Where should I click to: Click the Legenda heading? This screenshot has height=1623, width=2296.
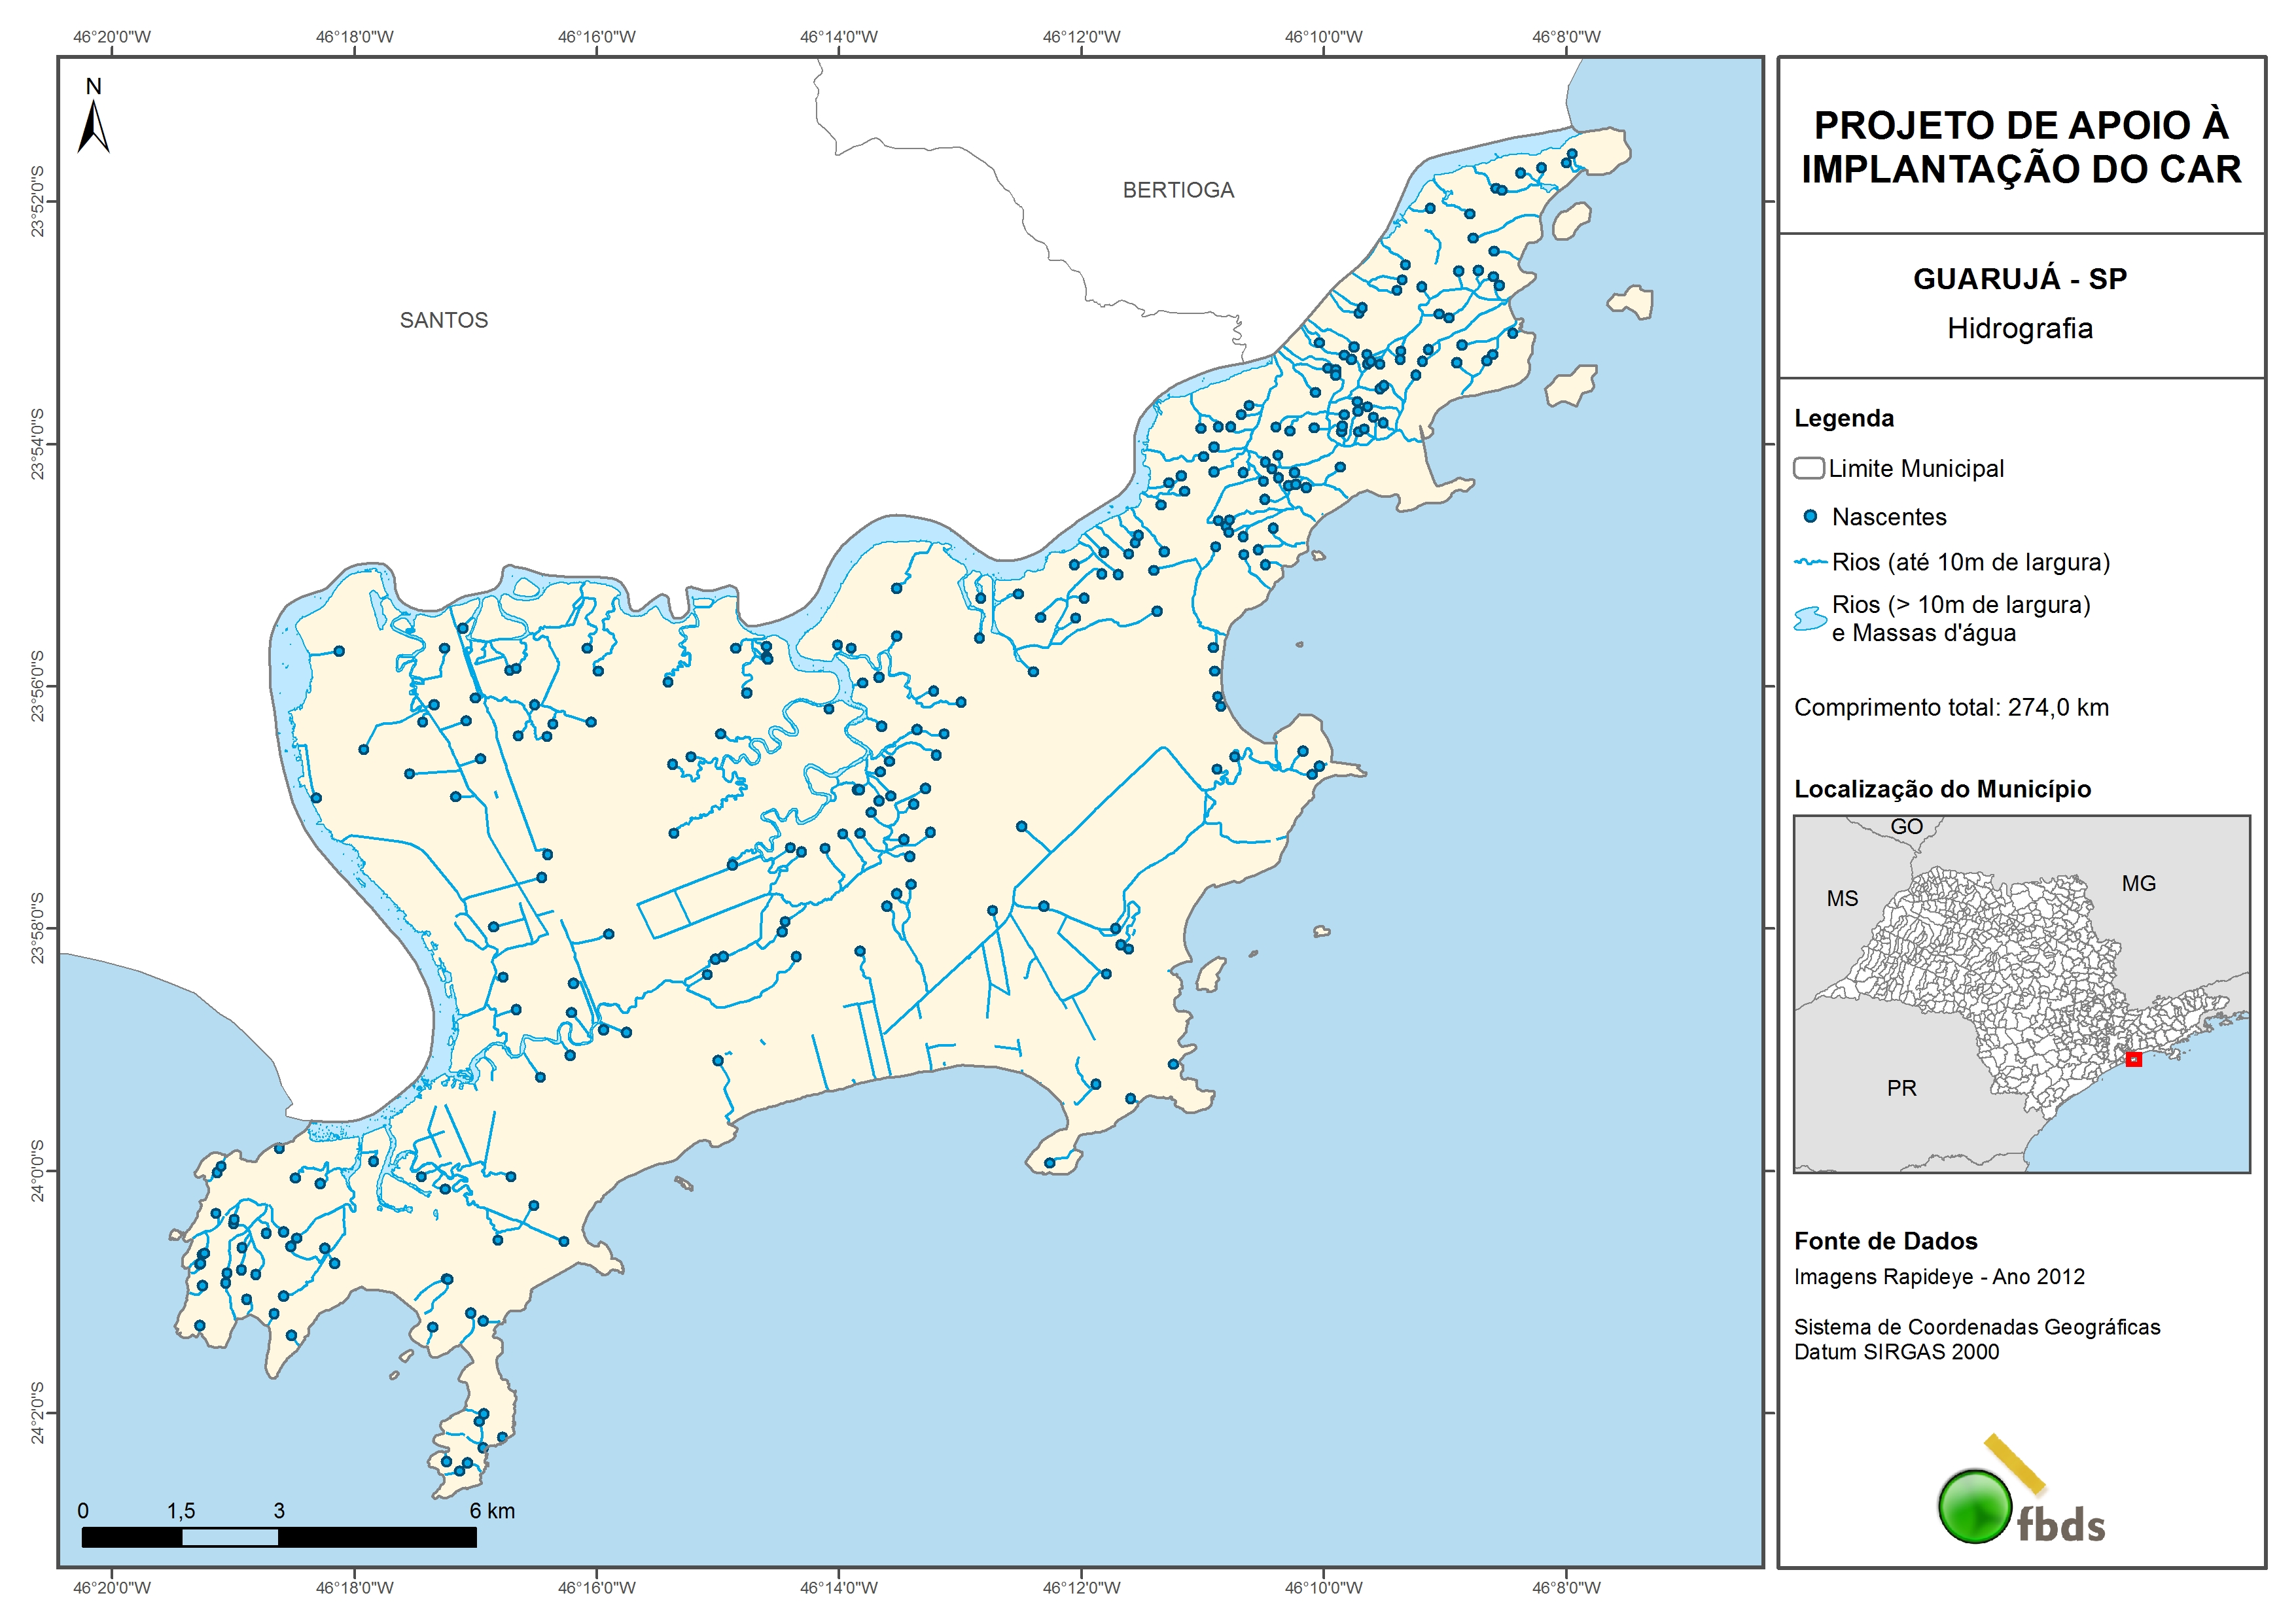[1843, 418]
